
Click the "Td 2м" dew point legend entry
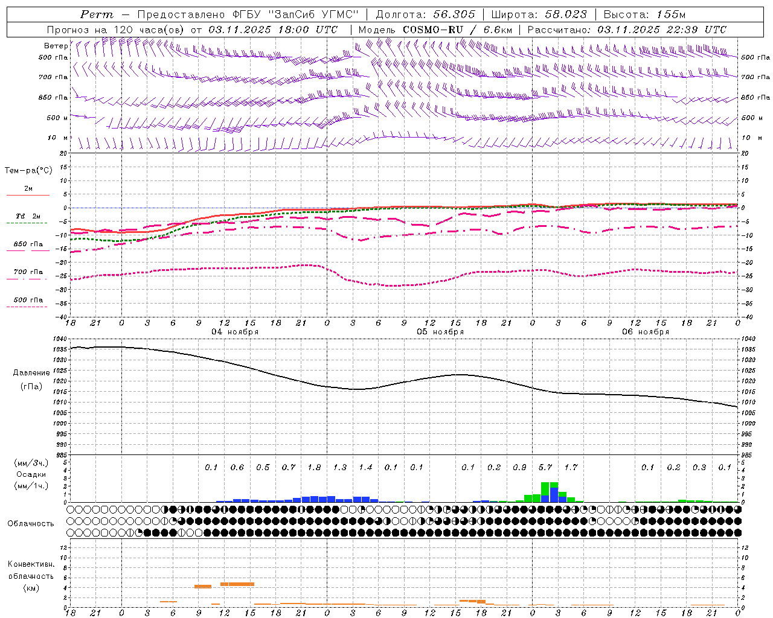(x=28, y=216)
